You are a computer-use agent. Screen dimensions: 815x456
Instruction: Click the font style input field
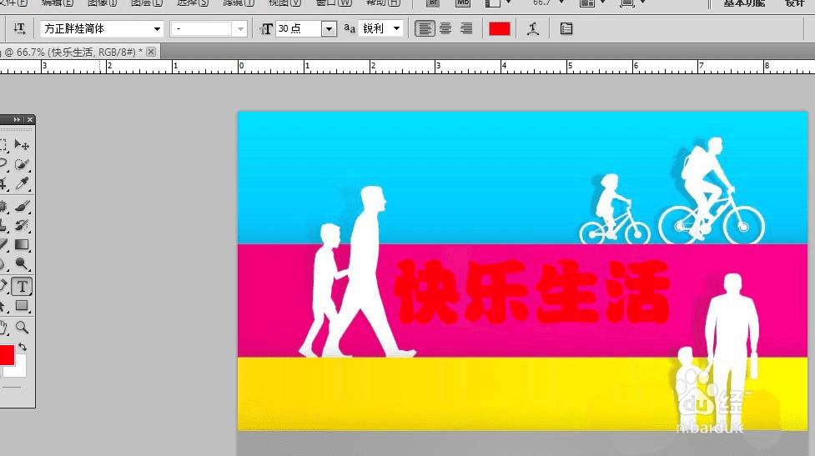[201, 28]
